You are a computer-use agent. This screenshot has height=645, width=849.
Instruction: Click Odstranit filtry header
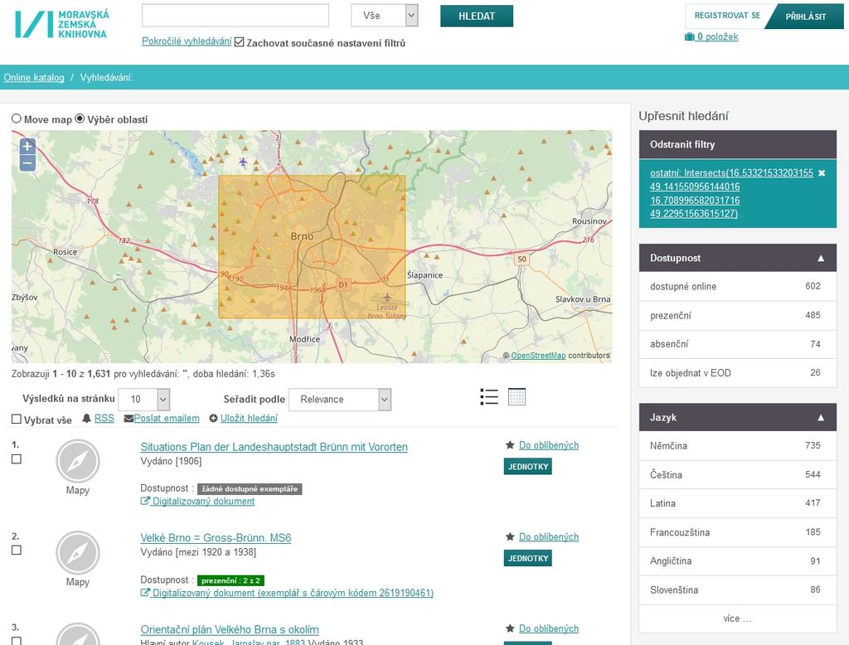(737, 144)
